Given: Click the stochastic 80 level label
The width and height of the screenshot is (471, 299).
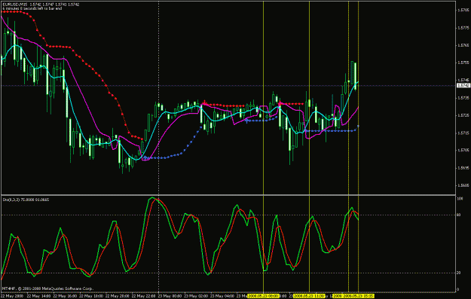Looking at the screenshot, I should 459,215.
